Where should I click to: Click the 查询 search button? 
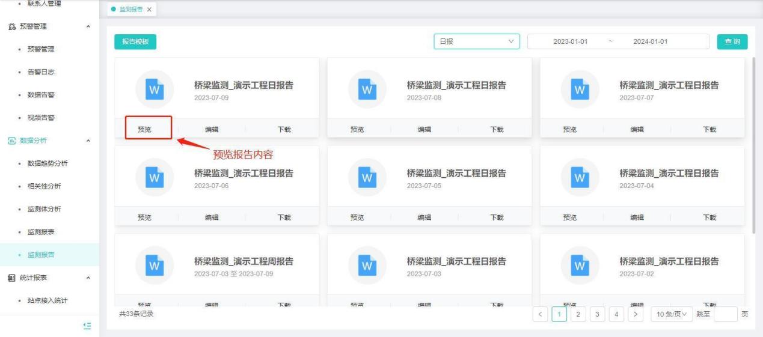pos(732,41)
